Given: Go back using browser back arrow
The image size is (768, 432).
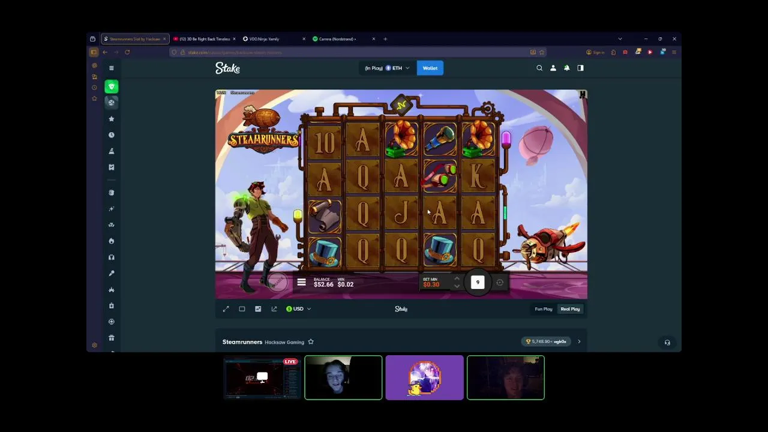Looking at the screenshot, I should point(105,52).
